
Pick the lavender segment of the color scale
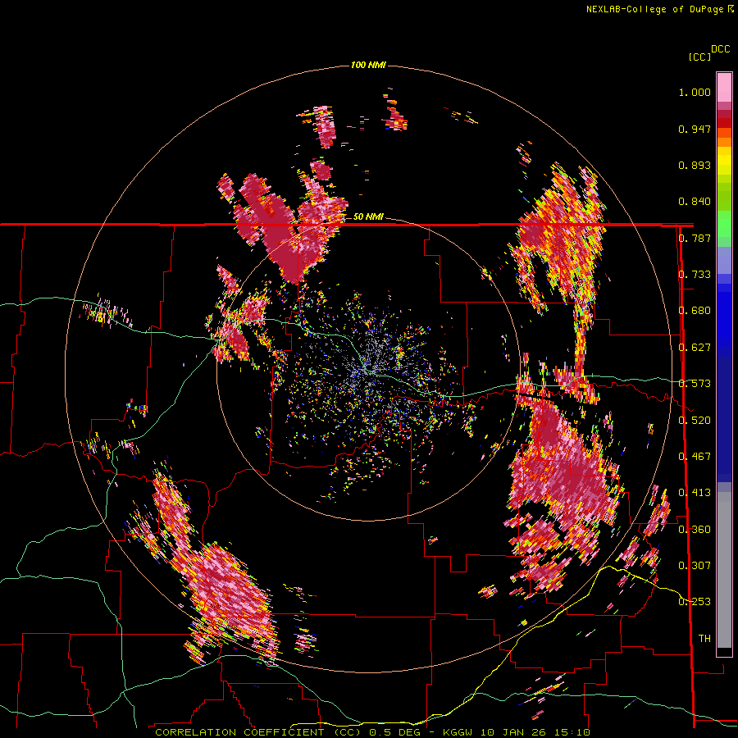point(724,260)
